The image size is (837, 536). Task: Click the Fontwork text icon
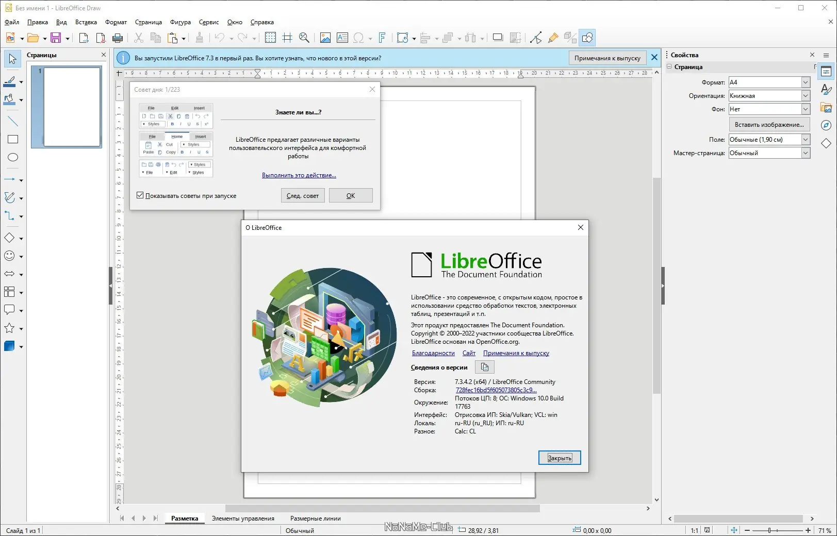pos(382,38)
